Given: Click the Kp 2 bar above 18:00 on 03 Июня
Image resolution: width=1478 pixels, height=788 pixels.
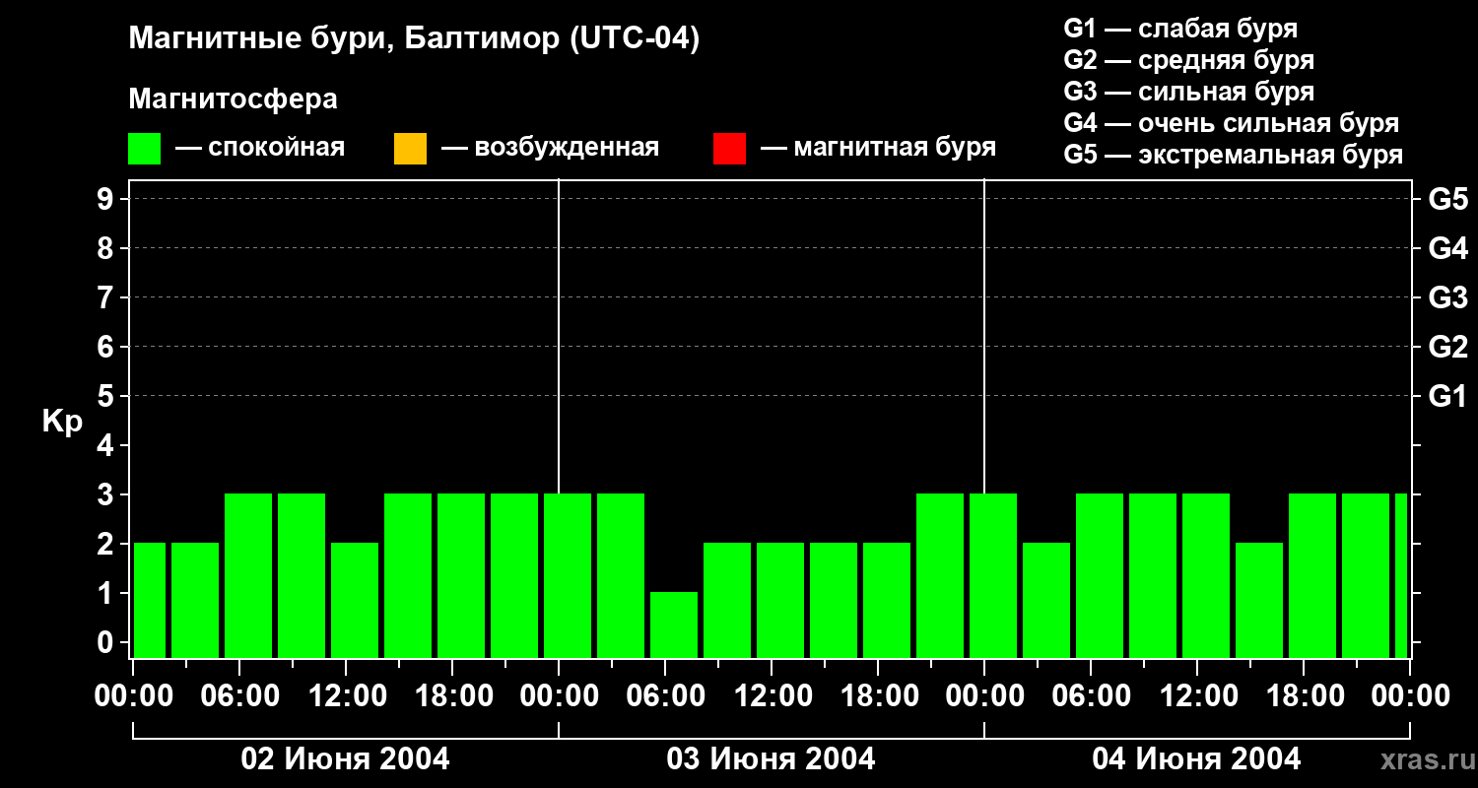Looking at the screenshot, I should click(x=887, y=601).
